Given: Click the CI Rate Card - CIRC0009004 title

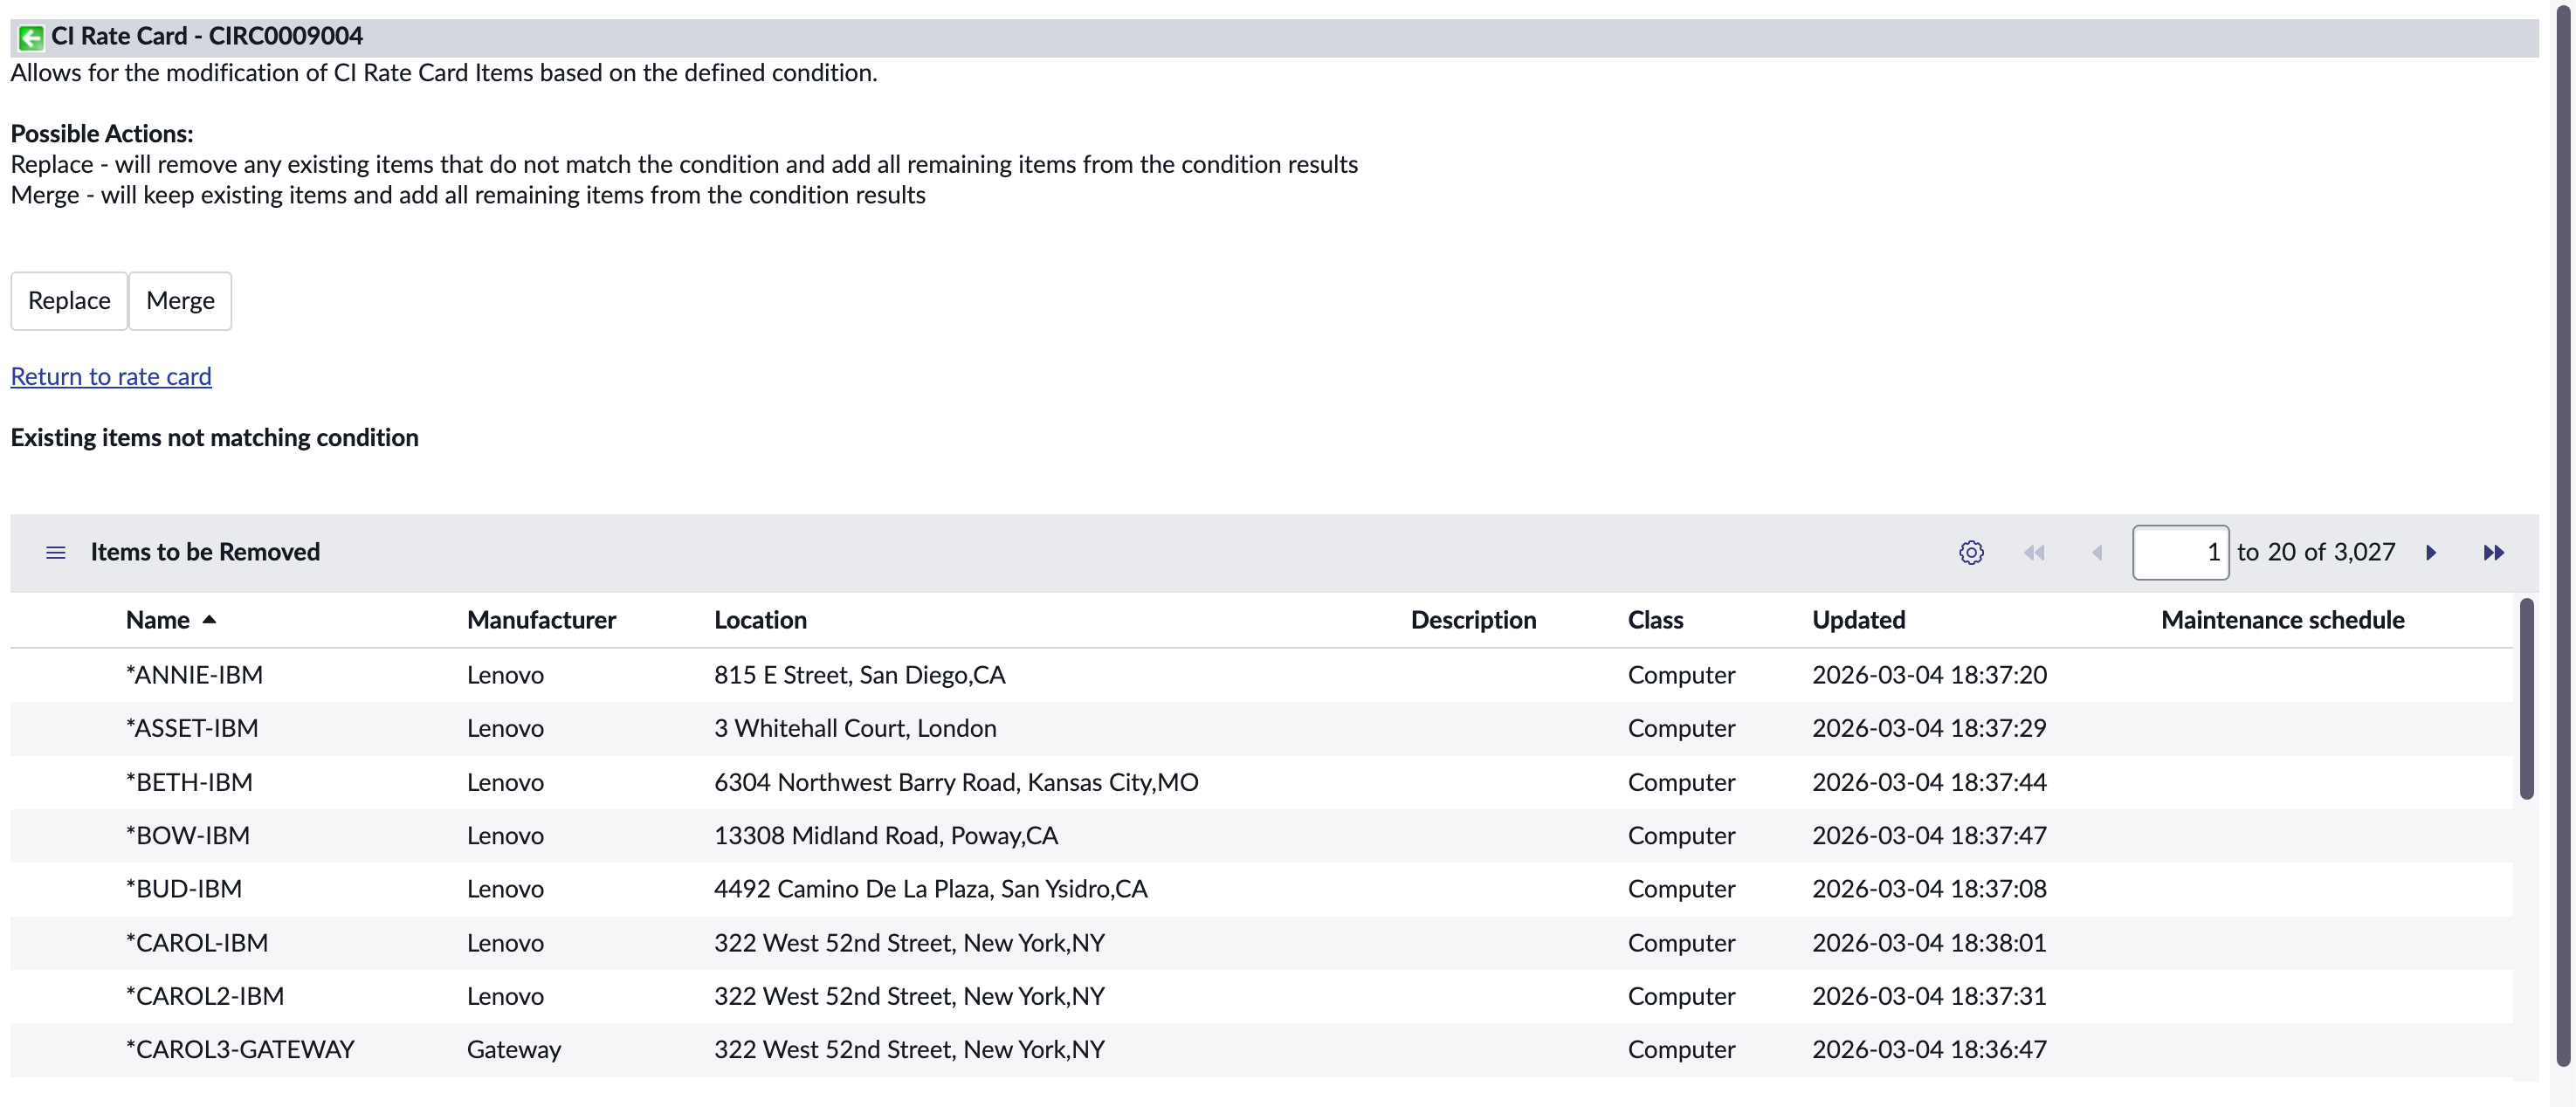Looking at the screenshot, I should (x=207, y=36).
